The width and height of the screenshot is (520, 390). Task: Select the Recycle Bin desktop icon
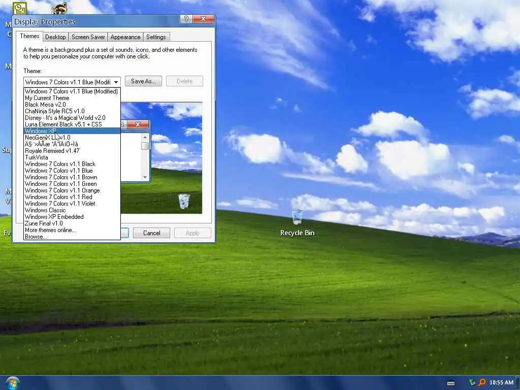pyautogui.click(x=297, y=223)
